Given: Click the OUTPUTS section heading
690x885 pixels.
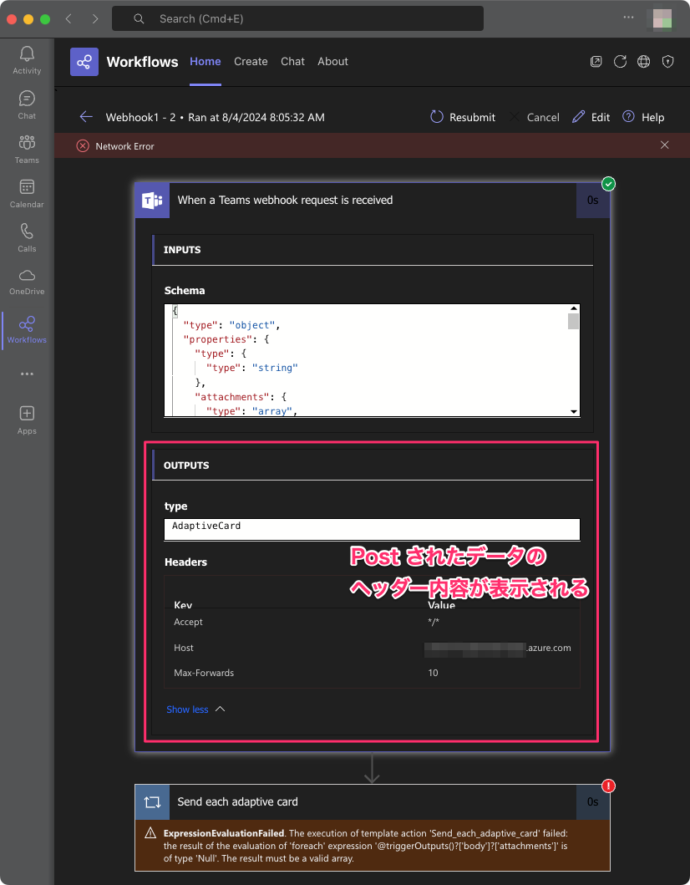Looking at the screenshot, I should [186, 465].
